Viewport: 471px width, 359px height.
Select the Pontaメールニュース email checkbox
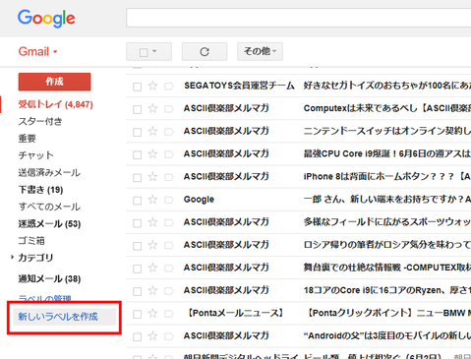pos(137,314)
